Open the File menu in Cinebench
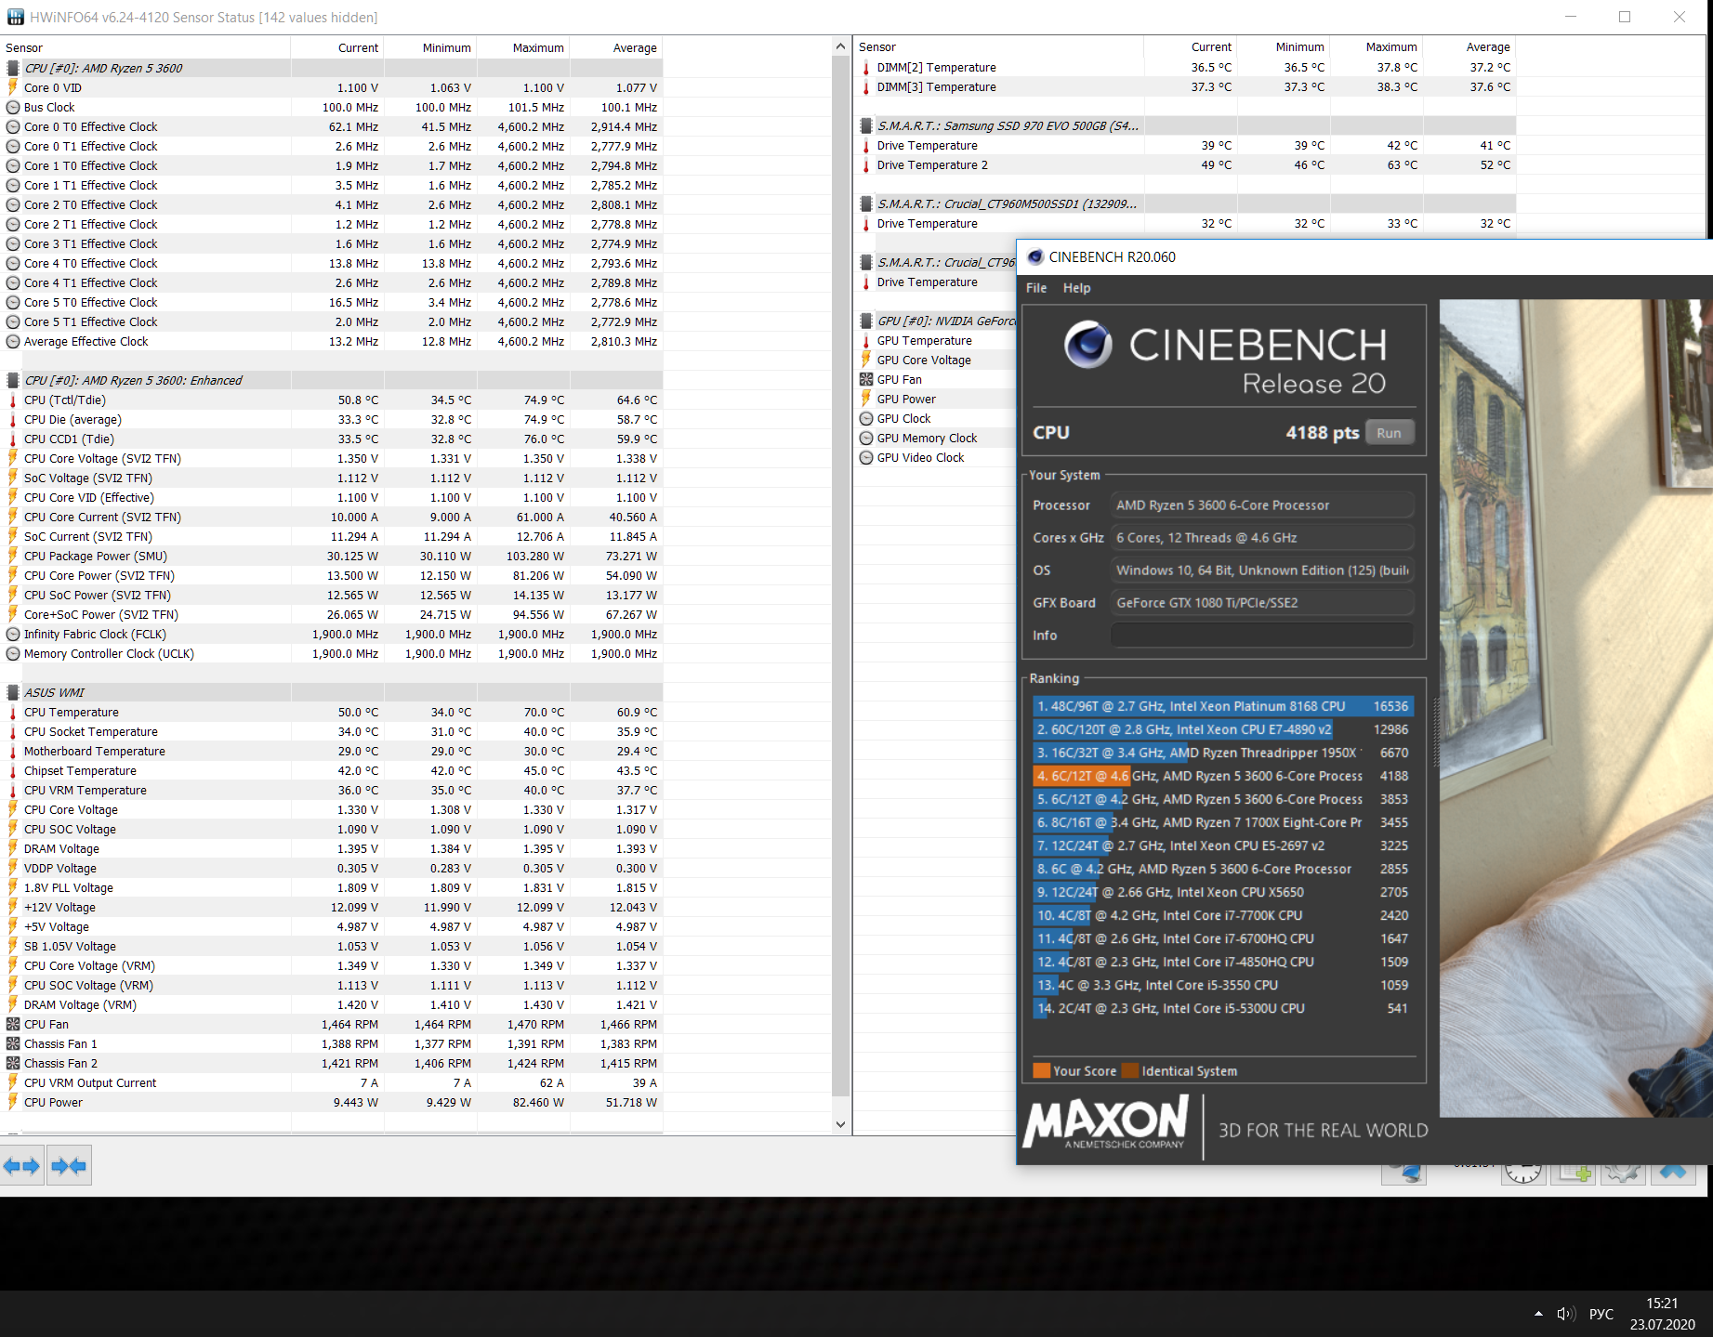 click(x=1036, y=288)
